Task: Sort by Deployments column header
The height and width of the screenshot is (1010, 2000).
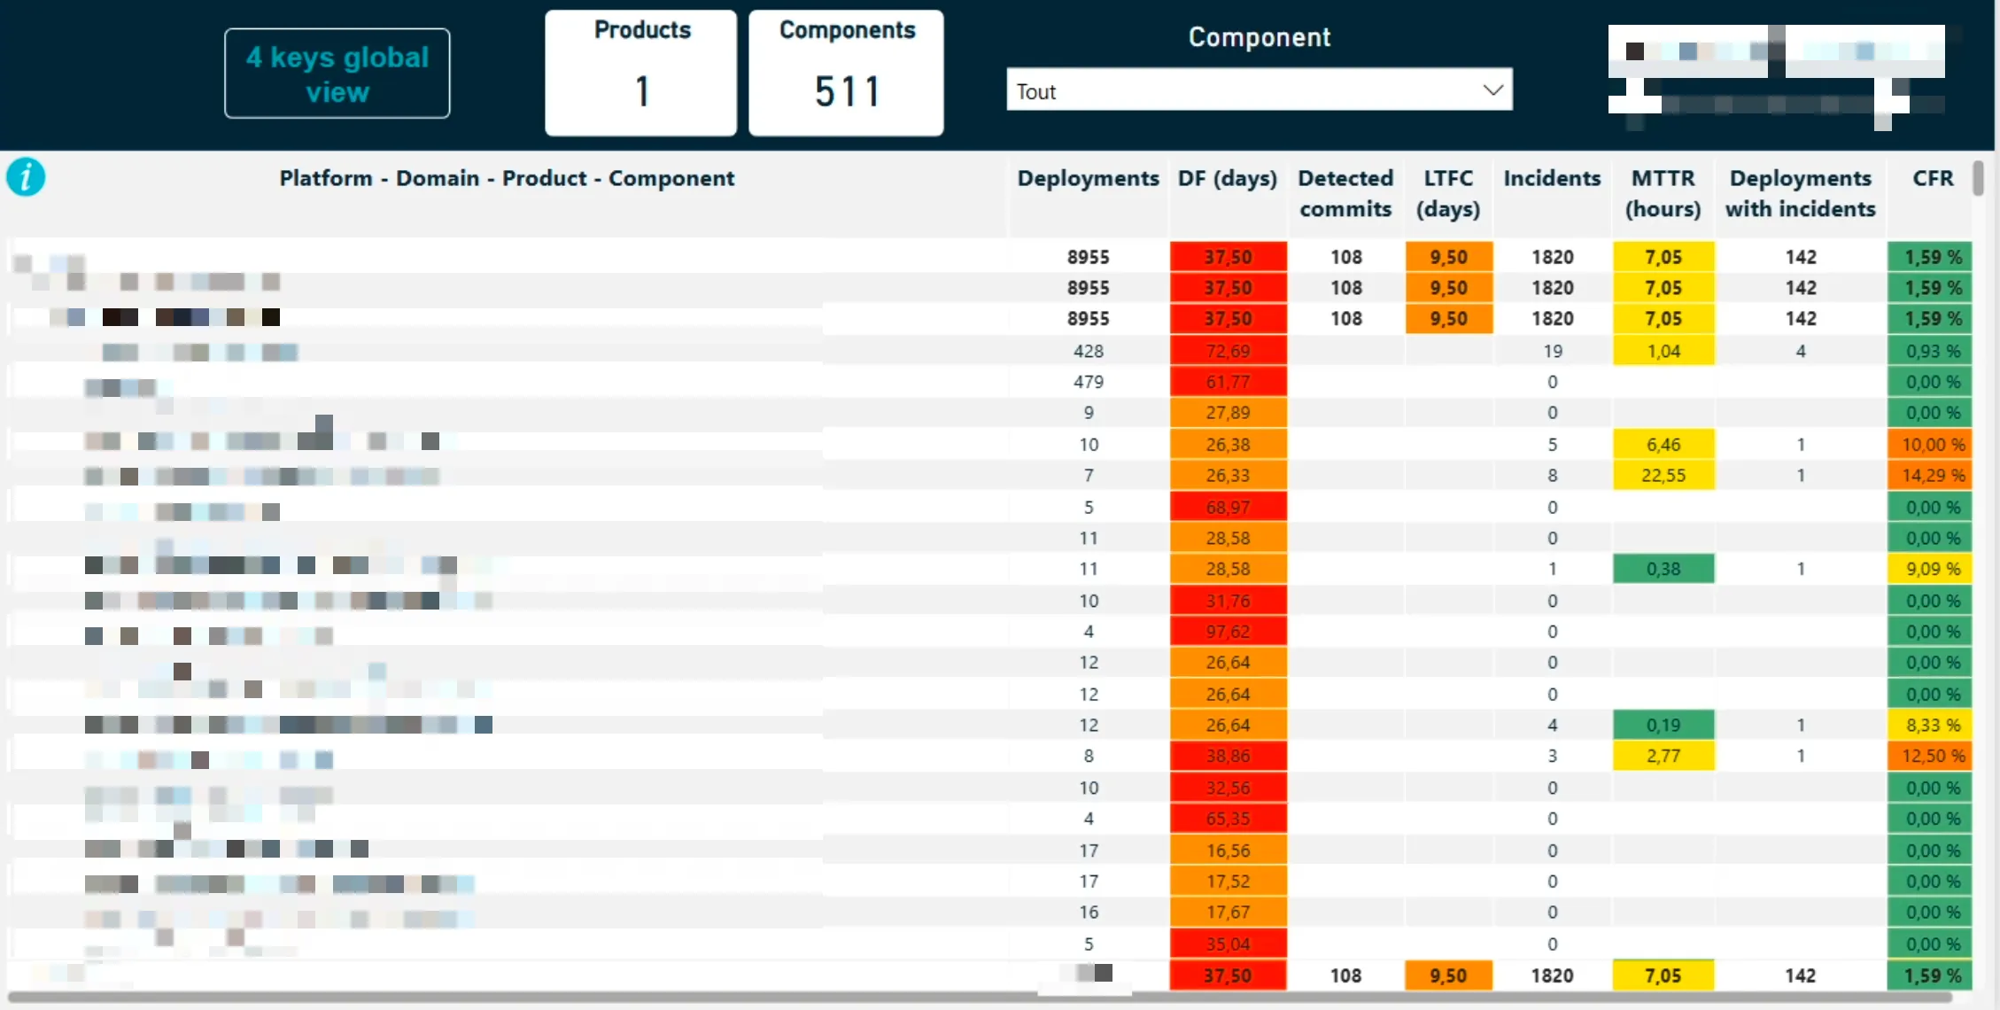Action: click(x=1088, y=178)
